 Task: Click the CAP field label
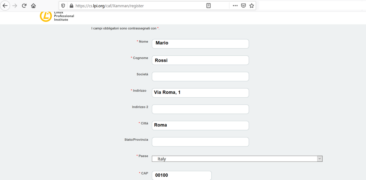(x=144, y=173)
